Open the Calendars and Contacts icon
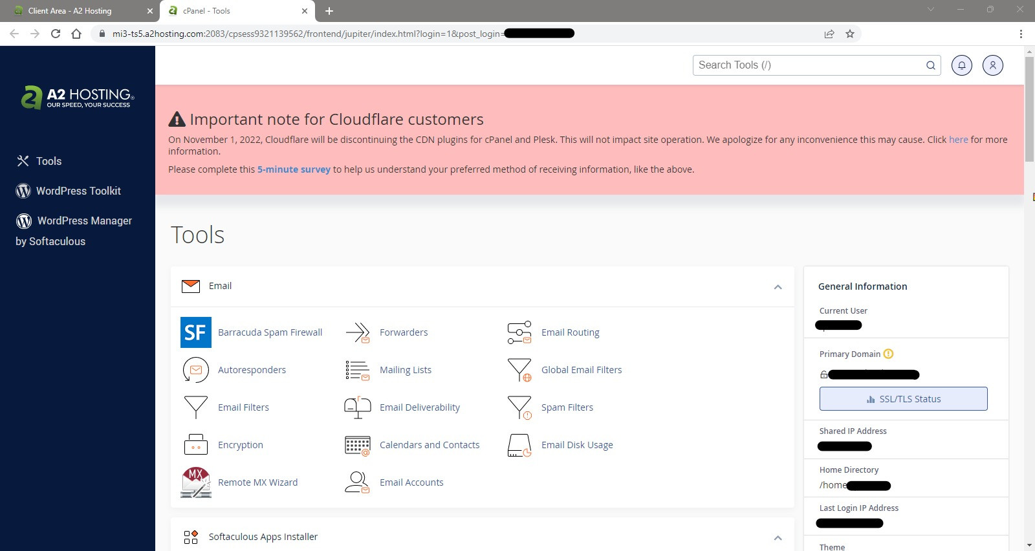The image size is (1035, 551). tap(358, 445)
